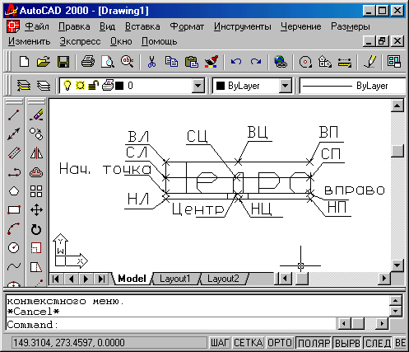Activate Match Properties paintbrush icon

pos(211,62)
